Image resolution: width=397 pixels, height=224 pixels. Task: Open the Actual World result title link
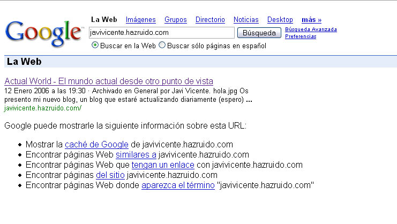pyautogui.click(x=109, y=81)
